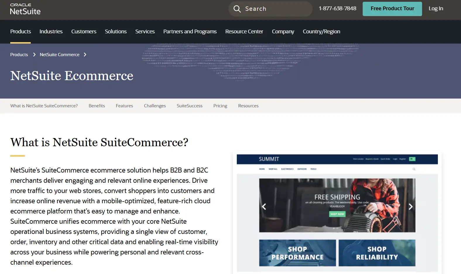Open the Resource Center menu
461x274 pixels.
click(244, 31)
